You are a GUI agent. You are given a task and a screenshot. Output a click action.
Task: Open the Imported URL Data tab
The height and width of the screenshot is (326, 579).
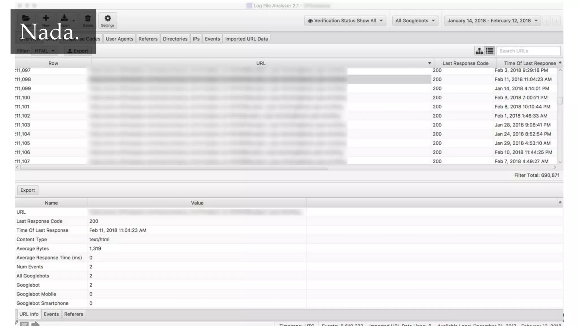coord(246,39)
